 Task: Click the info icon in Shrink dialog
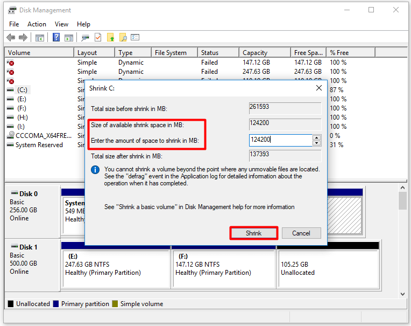[x=95, y=170]
